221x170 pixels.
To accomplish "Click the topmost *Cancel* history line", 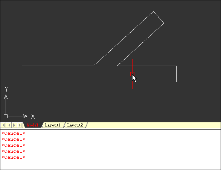I will click(x=14, y=133).
